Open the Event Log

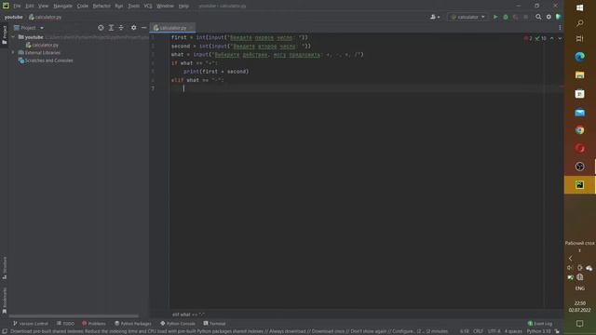[x=540, y=324]
